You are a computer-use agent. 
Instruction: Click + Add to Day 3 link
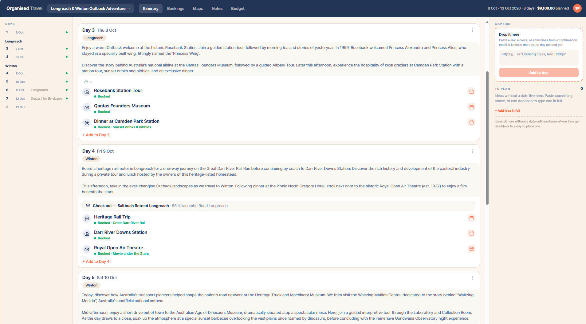(96, 135)
